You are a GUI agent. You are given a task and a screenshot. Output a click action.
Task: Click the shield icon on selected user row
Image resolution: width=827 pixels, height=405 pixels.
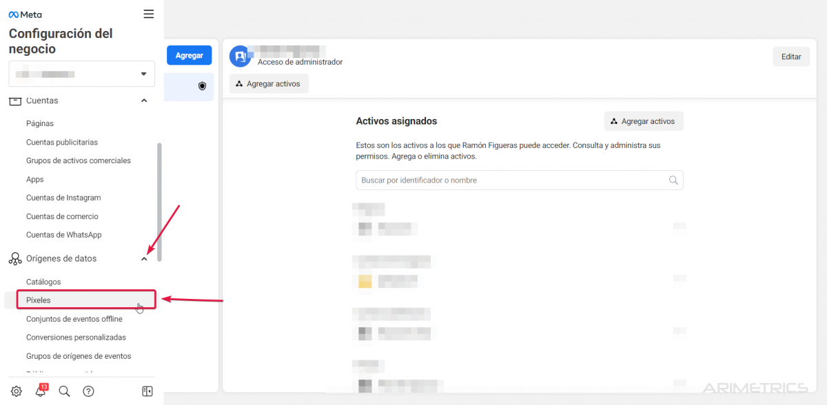203,86
